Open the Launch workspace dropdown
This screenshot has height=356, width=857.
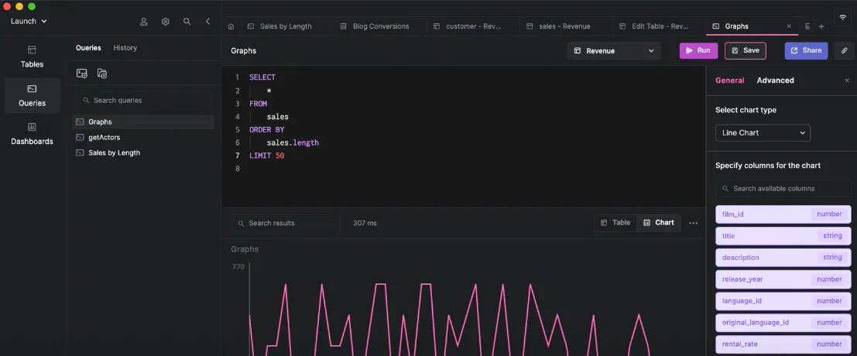[x=29, y=22]
